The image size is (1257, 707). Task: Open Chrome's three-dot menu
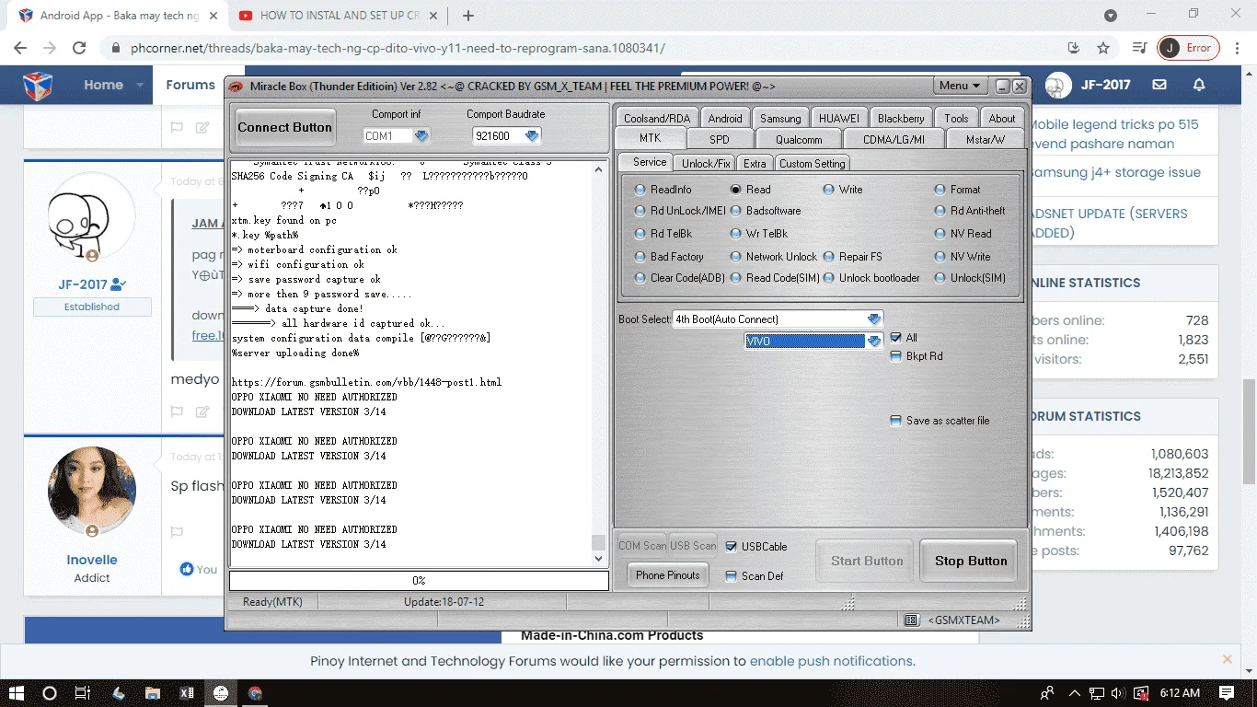click(x=1238, y=48)
